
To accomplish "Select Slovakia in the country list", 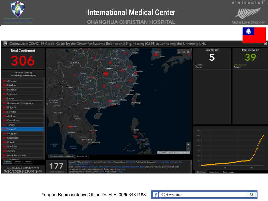I will (23, 112).
